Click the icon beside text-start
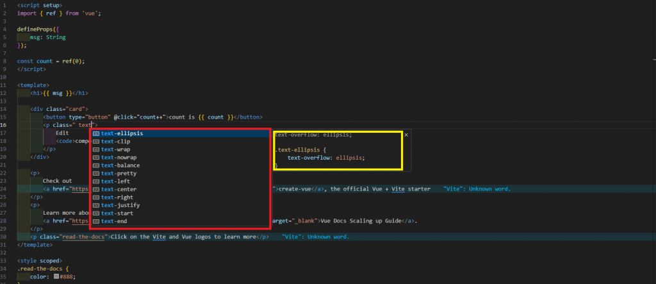Viewport: 656px width, 284px height. [x=96, y=213]
